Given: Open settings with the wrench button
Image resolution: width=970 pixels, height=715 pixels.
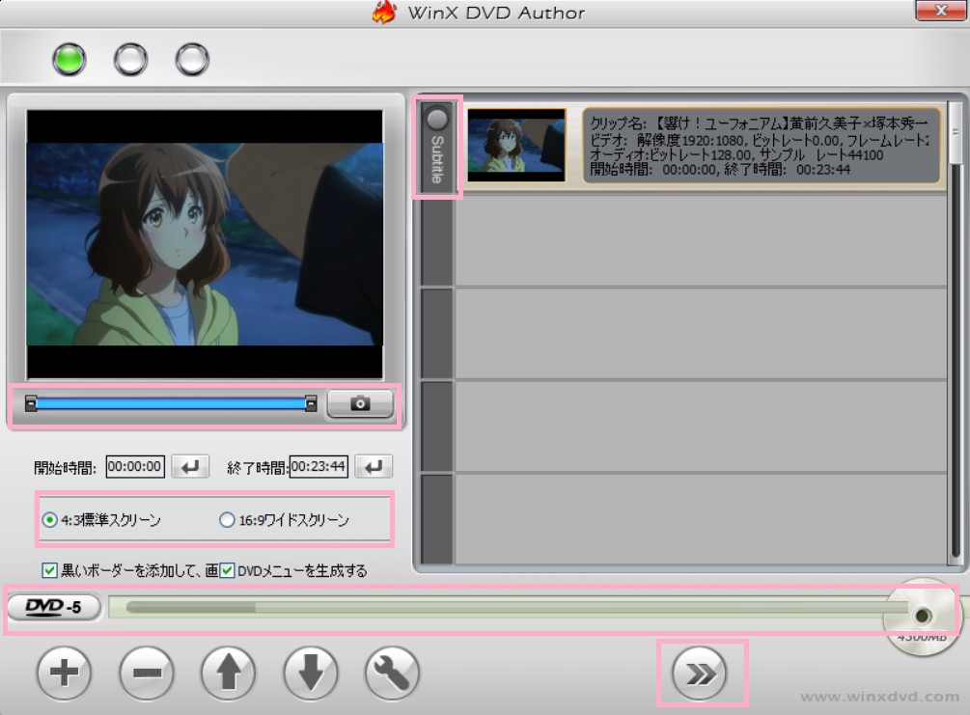Looking at the screenshot, I should [392, 673].
